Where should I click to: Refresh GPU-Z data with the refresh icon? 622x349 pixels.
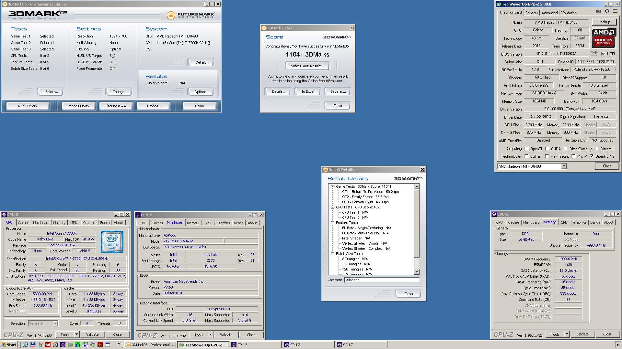pyautogui.click(x=607, y=11)
